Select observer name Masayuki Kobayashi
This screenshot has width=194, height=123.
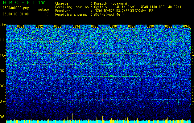click(x=111, y=3)
